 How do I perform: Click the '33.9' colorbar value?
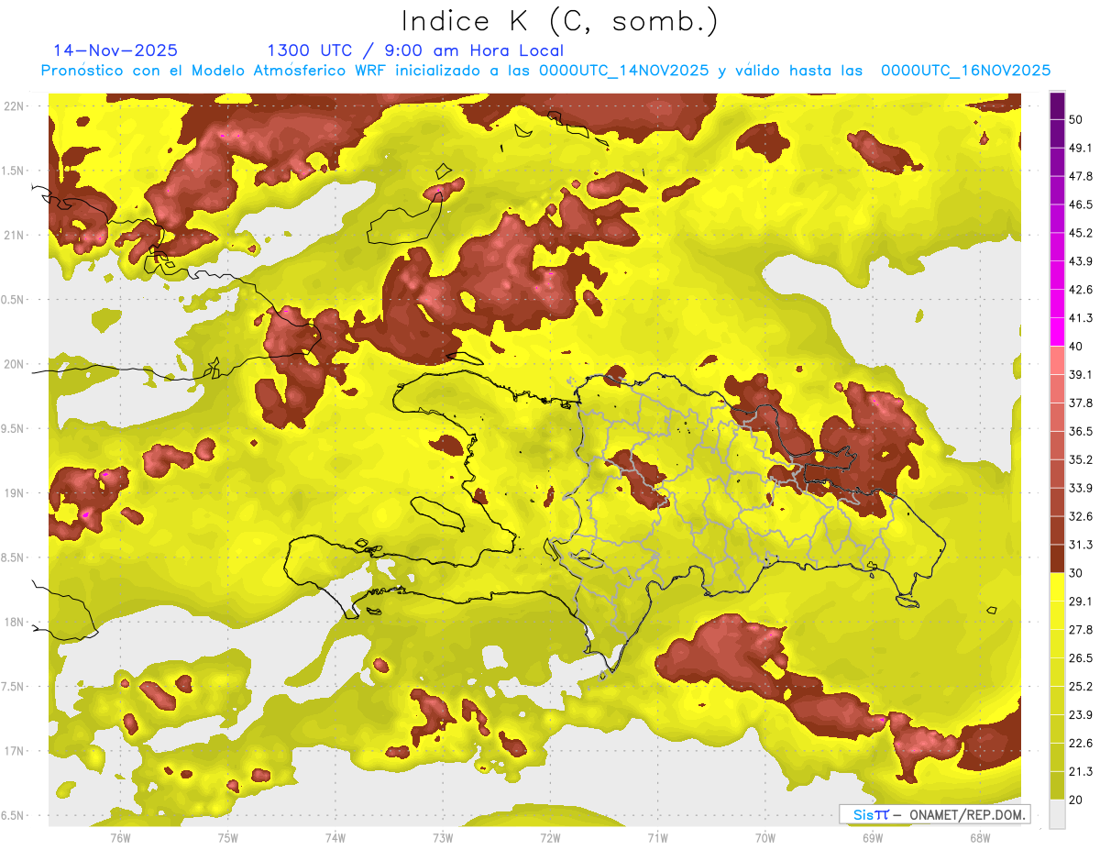coord(1080,488)
